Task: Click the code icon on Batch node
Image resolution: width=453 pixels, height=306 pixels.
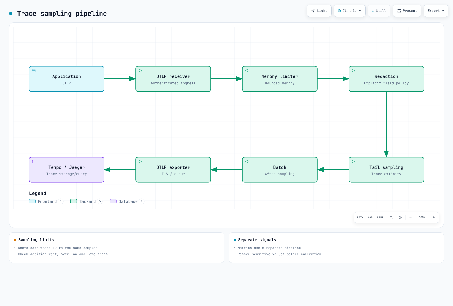Action: (247, 161)
